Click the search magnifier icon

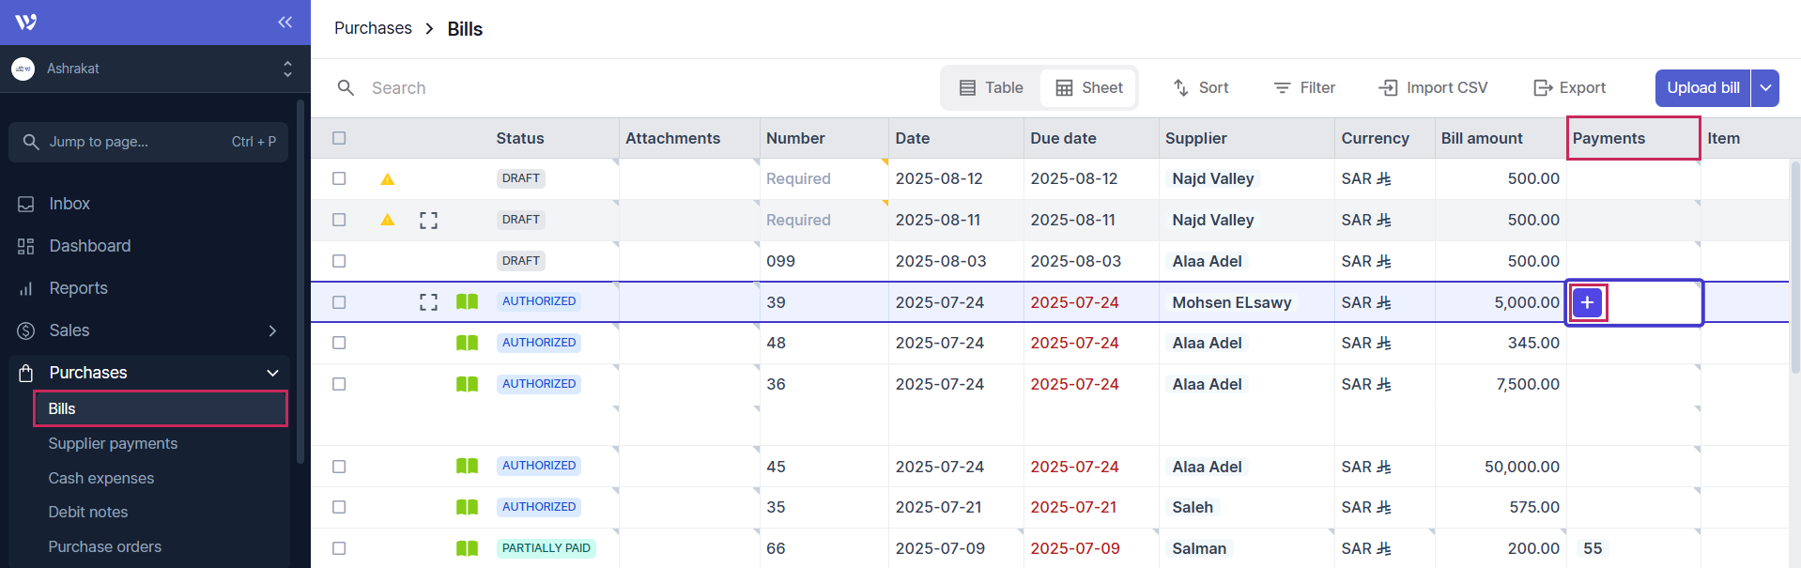click(346, 87)
